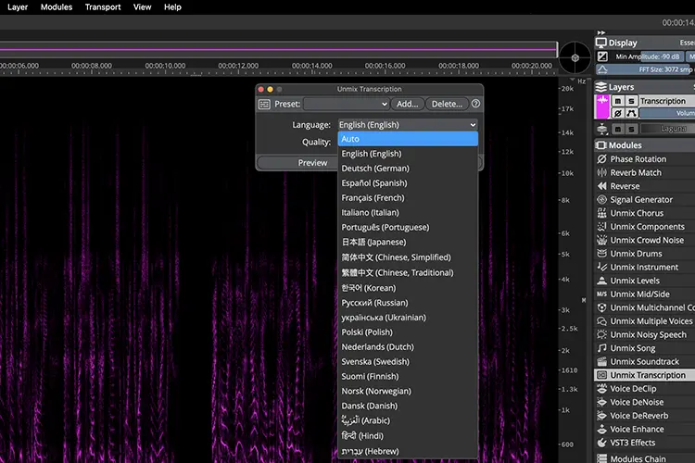Collapse the Language dropdown showing English
This screenshot has height=463, width=695.
click(408, 125)
